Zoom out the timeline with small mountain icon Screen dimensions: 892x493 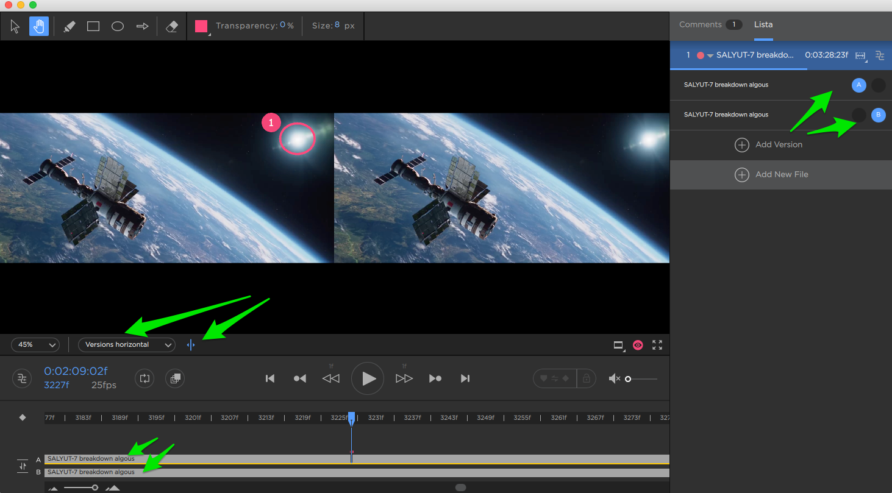pos(53,488)
